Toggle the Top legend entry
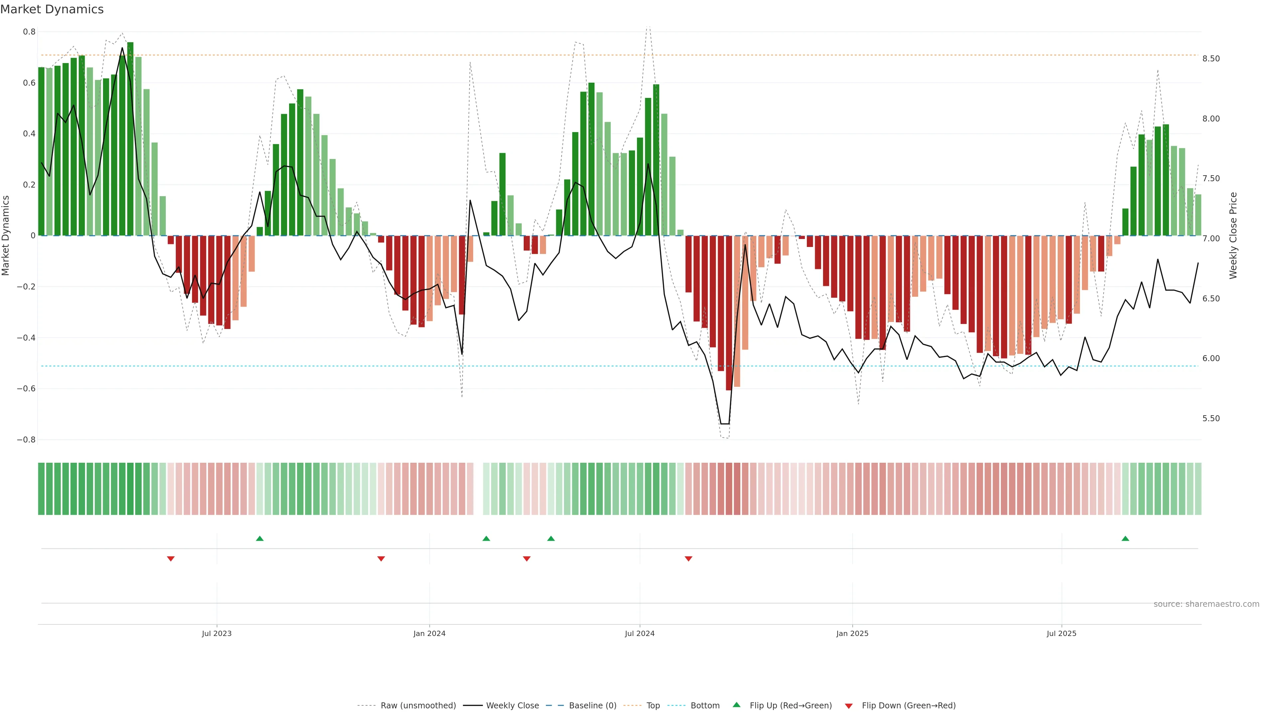The image size is (1276, 717). (x=653, y=705)
